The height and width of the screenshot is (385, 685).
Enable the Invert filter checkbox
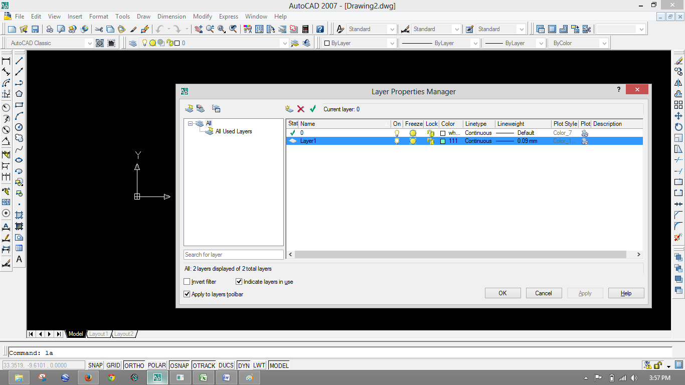[x=187, y=282]
